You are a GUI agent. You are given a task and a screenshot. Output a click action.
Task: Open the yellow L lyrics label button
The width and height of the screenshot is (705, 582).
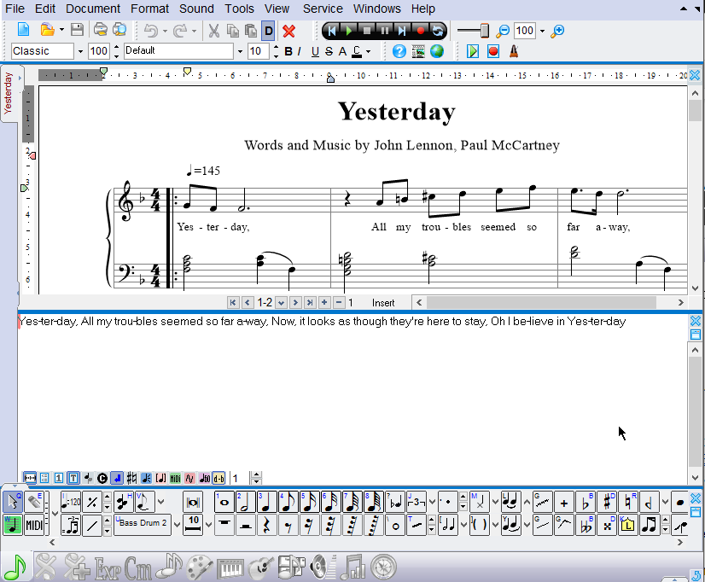(x=628, y=525)
